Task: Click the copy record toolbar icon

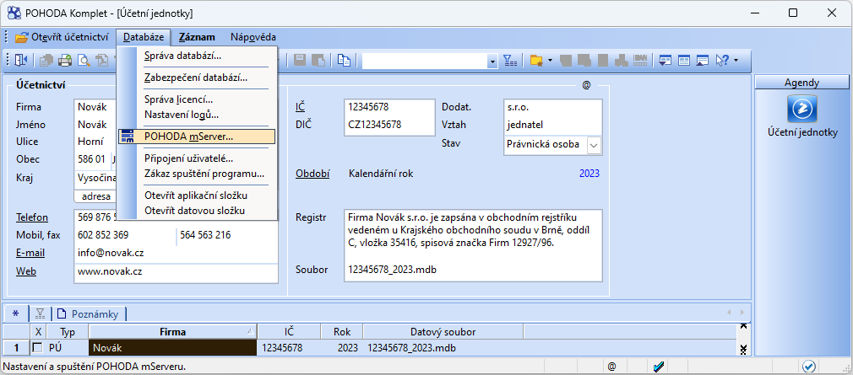Action: [344, 60]
